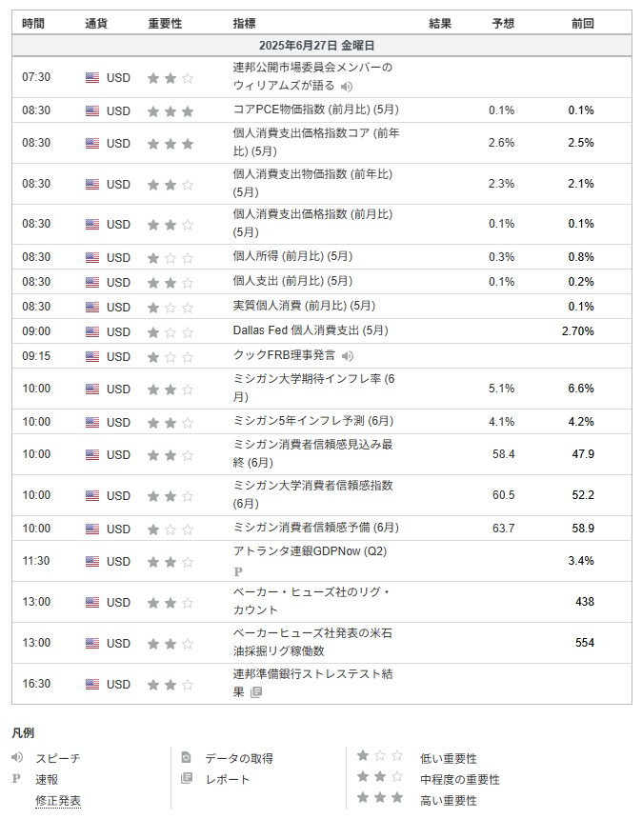Click 前回 column header

[583, 24]
